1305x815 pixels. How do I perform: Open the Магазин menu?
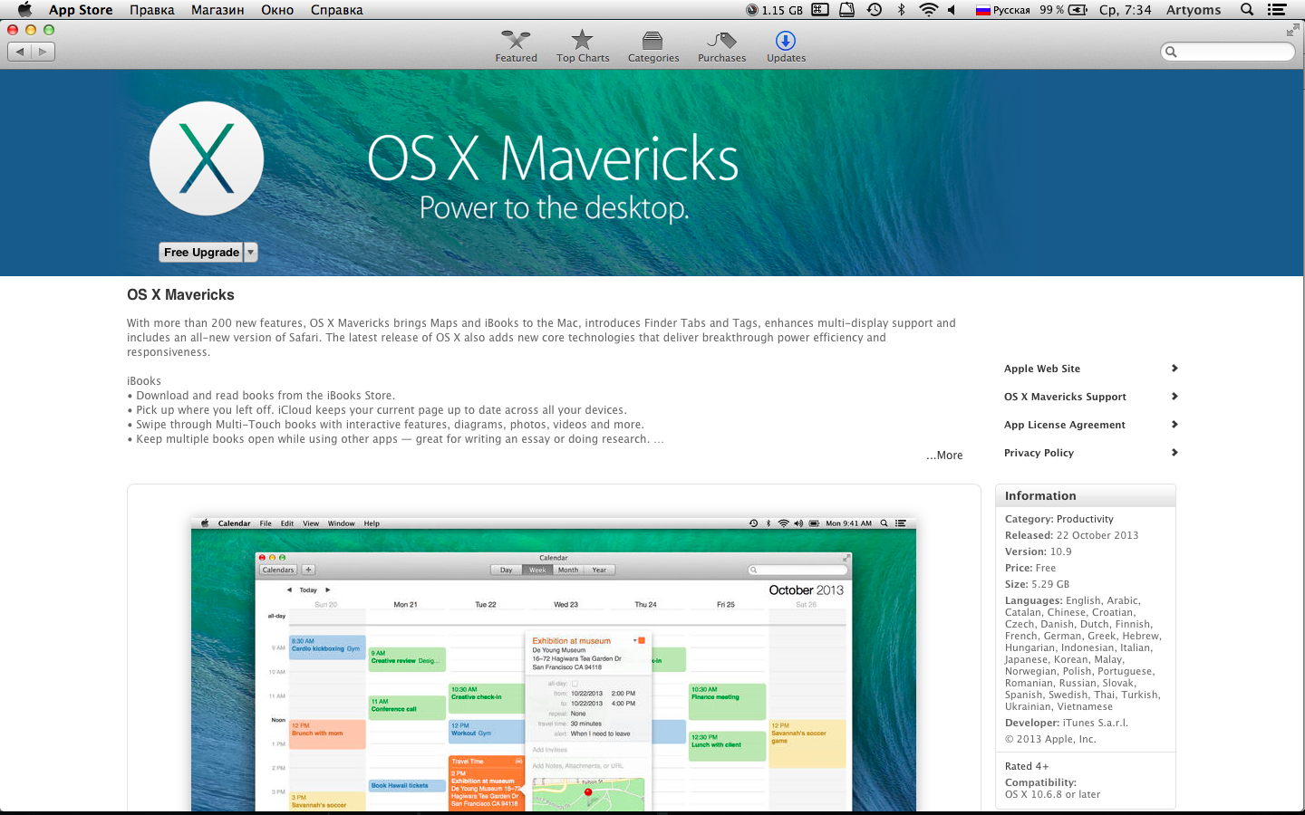(x=217, y=10)
